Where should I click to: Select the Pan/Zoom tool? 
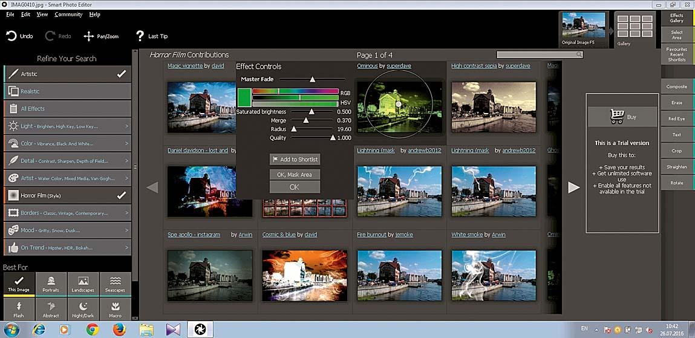(88, 36)
